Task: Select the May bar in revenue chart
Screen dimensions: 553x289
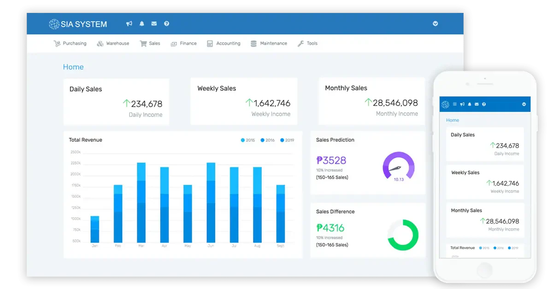Action: pos(188,214)
